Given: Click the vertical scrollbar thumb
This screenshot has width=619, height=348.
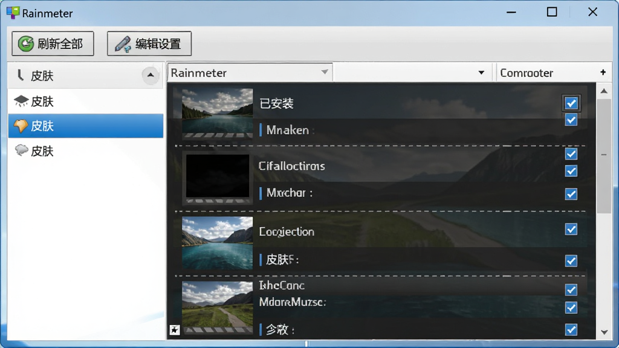Looking at the screenshot, I should coord(604,156).
